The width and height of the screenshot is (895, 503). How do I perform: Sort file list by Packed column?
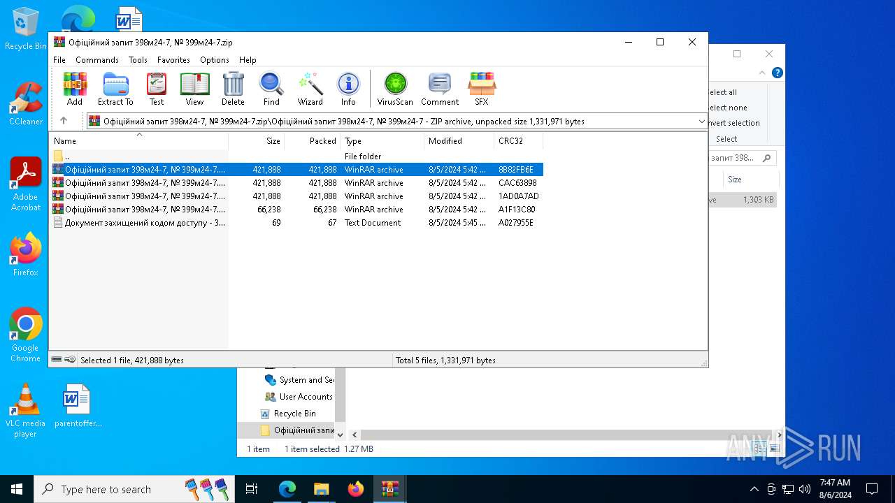coord(312,141)
